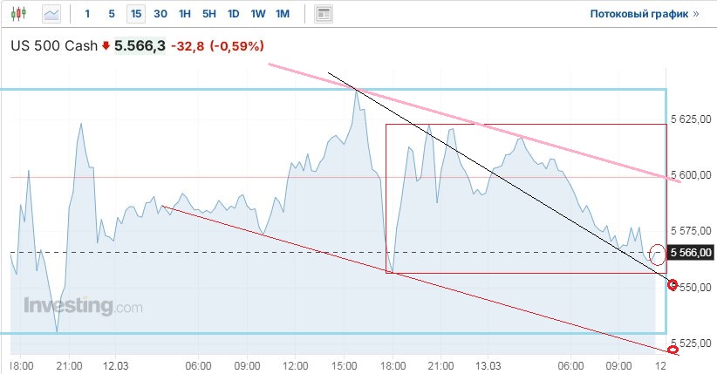Select the 1 minute interval
The width and height of the screenshot is (717, 374).
pos(87,14)
